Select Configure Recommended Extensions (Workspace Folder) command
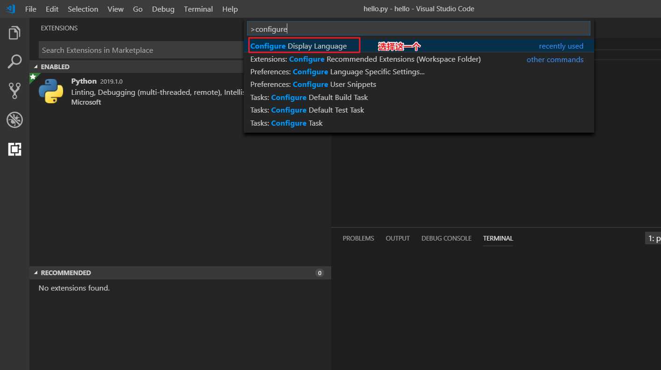The image size is (661, 370). (419, 59)
